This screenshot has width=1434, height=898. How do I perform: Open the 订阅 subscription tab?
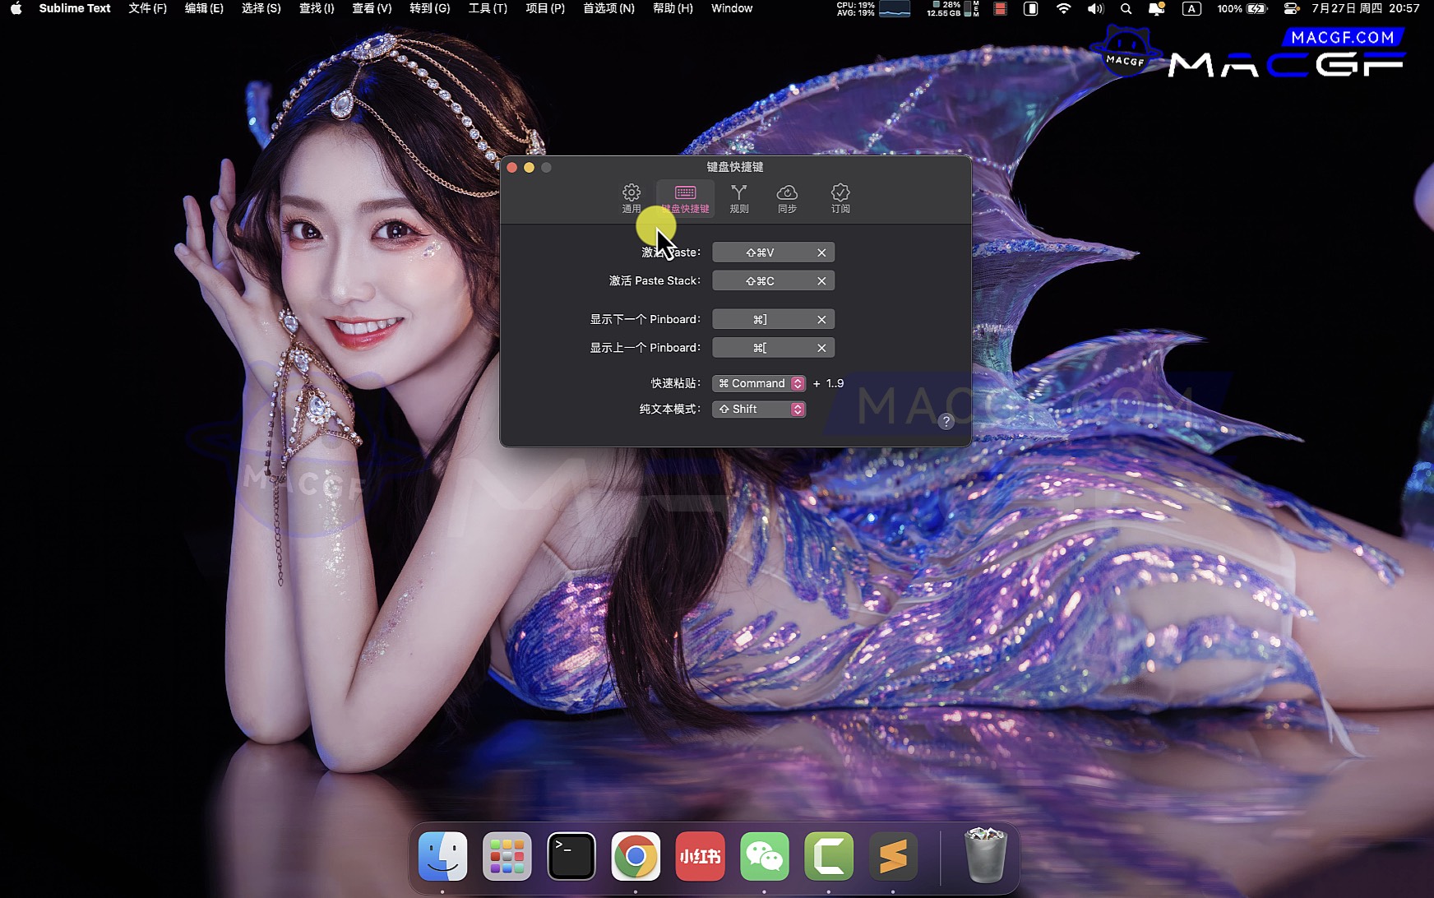[840, 198]
